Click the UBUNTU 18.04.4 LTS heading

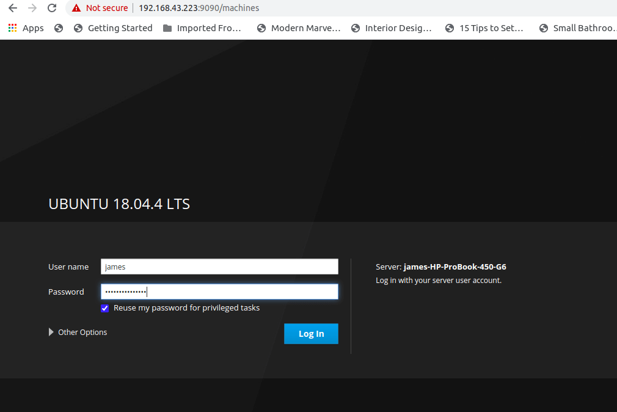click(x=119, y=204)
